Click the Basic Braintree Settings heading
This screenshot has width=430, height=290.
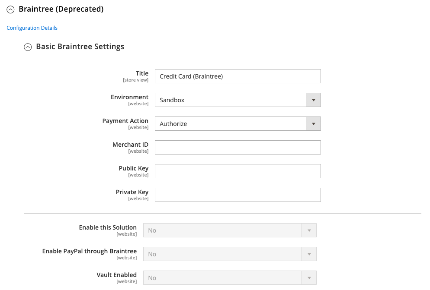point(80,47)
